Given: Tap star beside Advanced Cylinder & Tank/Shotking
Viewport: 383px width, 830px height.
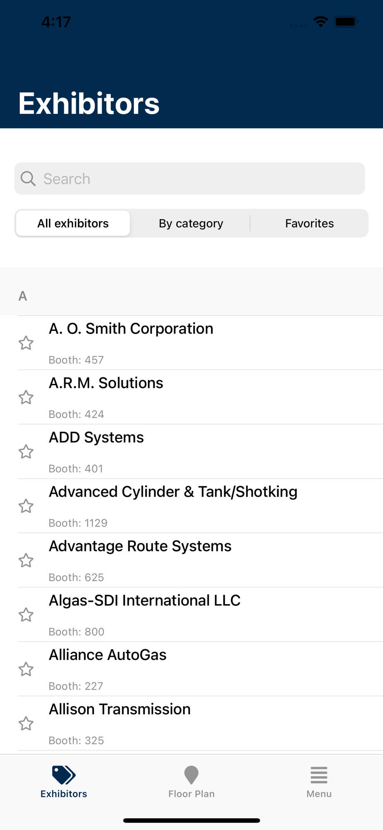Looking at the screenshot, I should [26, 506].
